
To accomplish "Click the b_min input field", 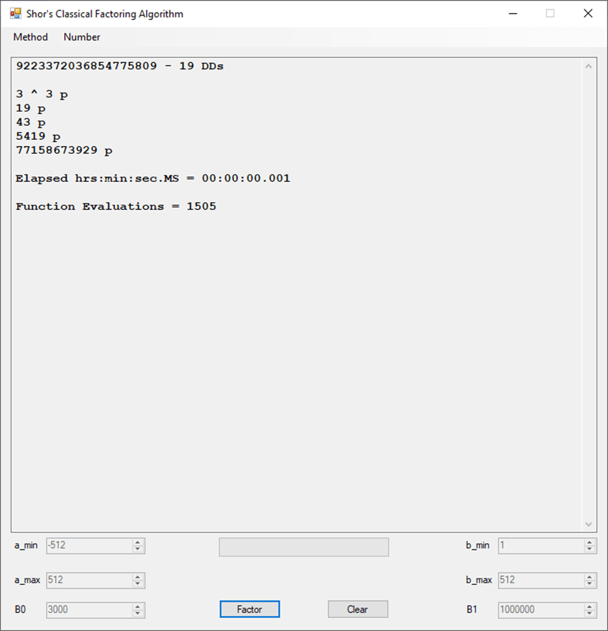I will (x=540, y=546).
